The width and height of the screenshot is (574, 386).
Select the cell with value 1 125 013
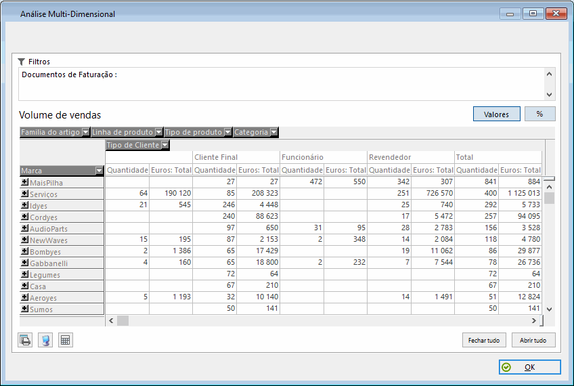520,193
